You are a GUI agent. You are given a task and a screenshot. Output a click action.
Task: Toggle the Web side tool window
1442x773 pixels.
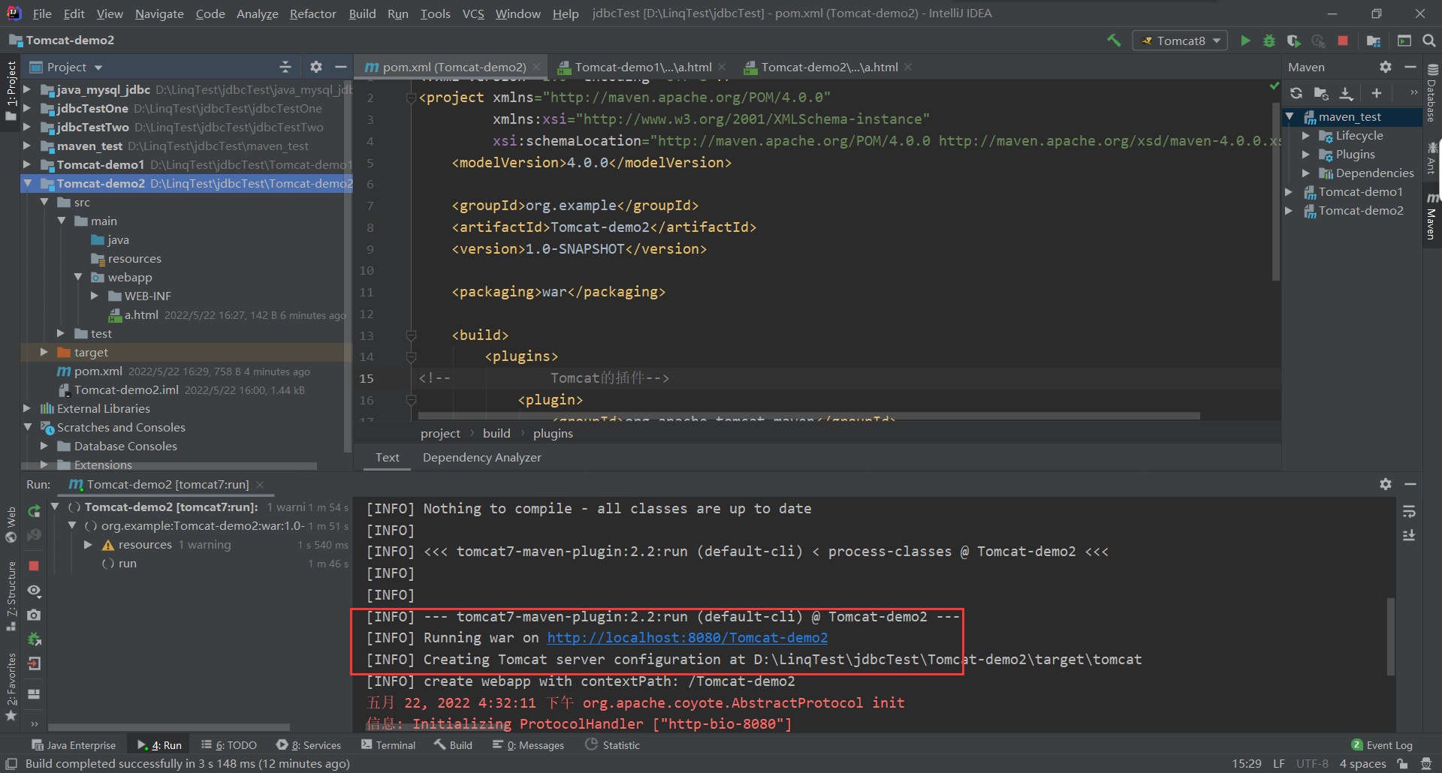coord(11,524)
